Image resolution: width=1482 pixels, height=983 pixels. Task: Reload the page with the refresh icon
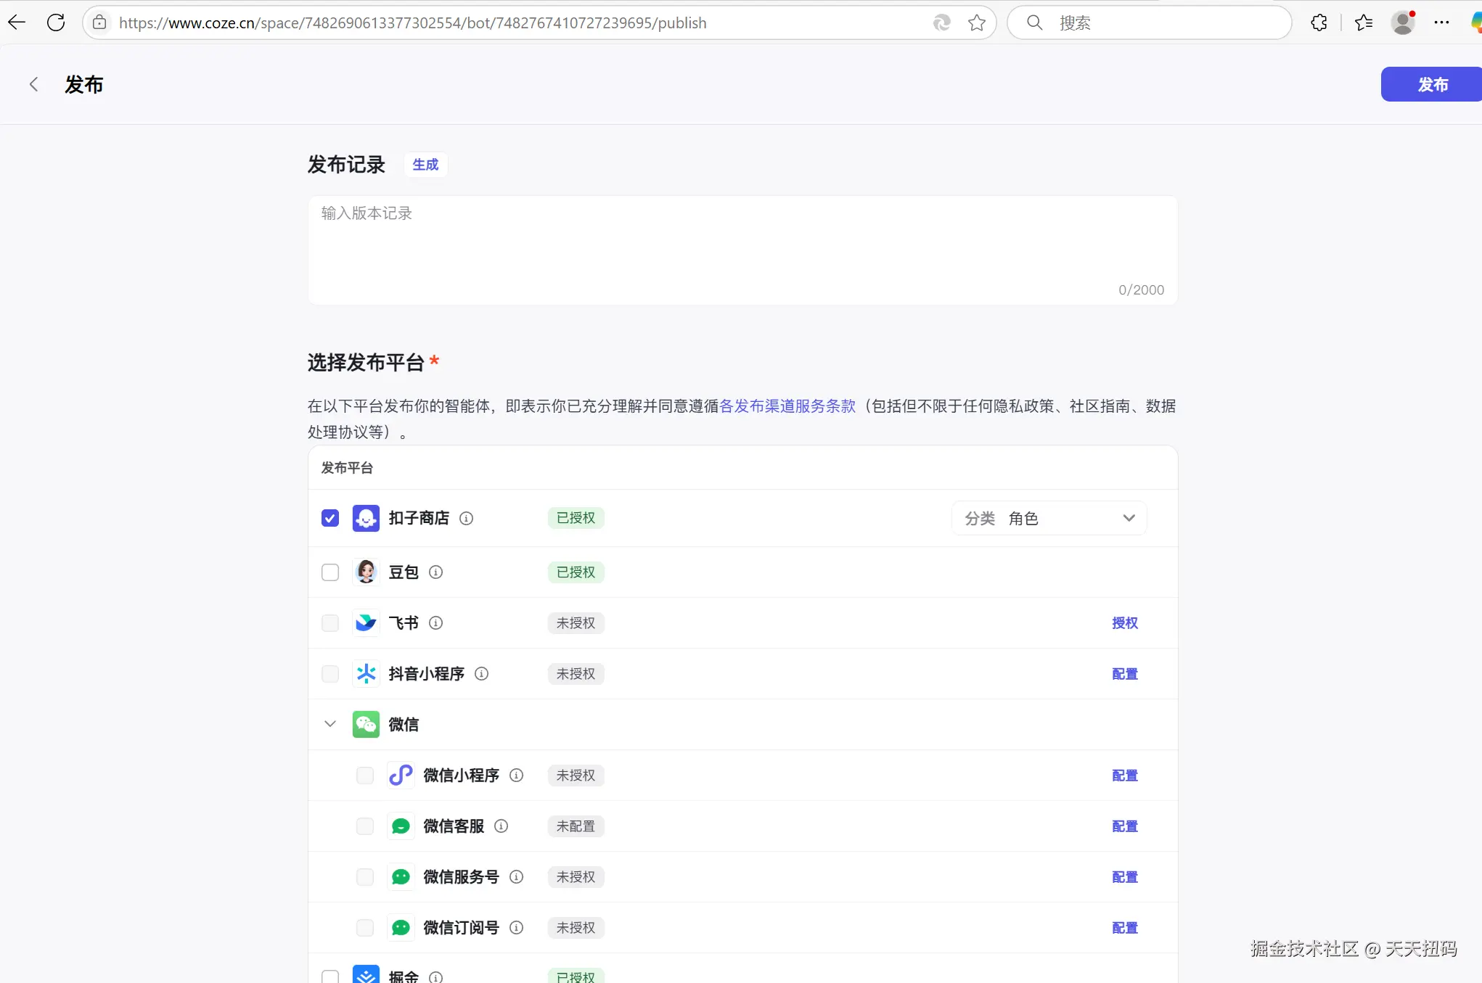pyautogui.click(x=56, y=22)
